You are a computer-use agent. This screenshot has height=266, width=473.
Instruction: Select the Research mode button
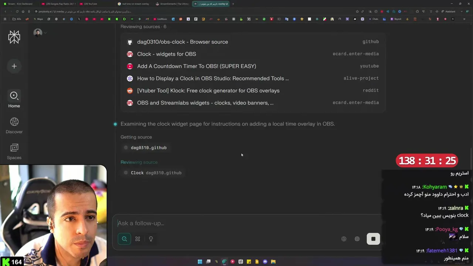click(x=137, y=239)
